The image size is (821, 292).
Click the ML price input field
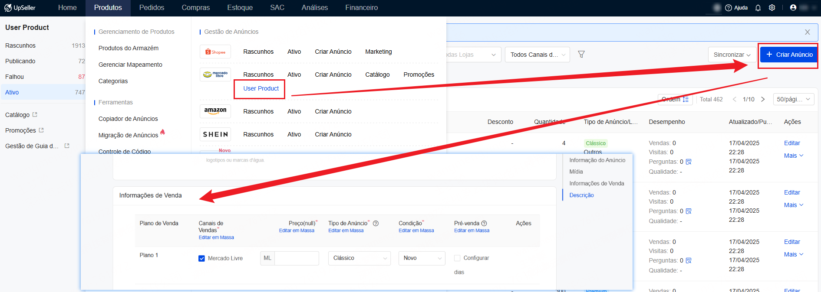click(x=297, y=258)
